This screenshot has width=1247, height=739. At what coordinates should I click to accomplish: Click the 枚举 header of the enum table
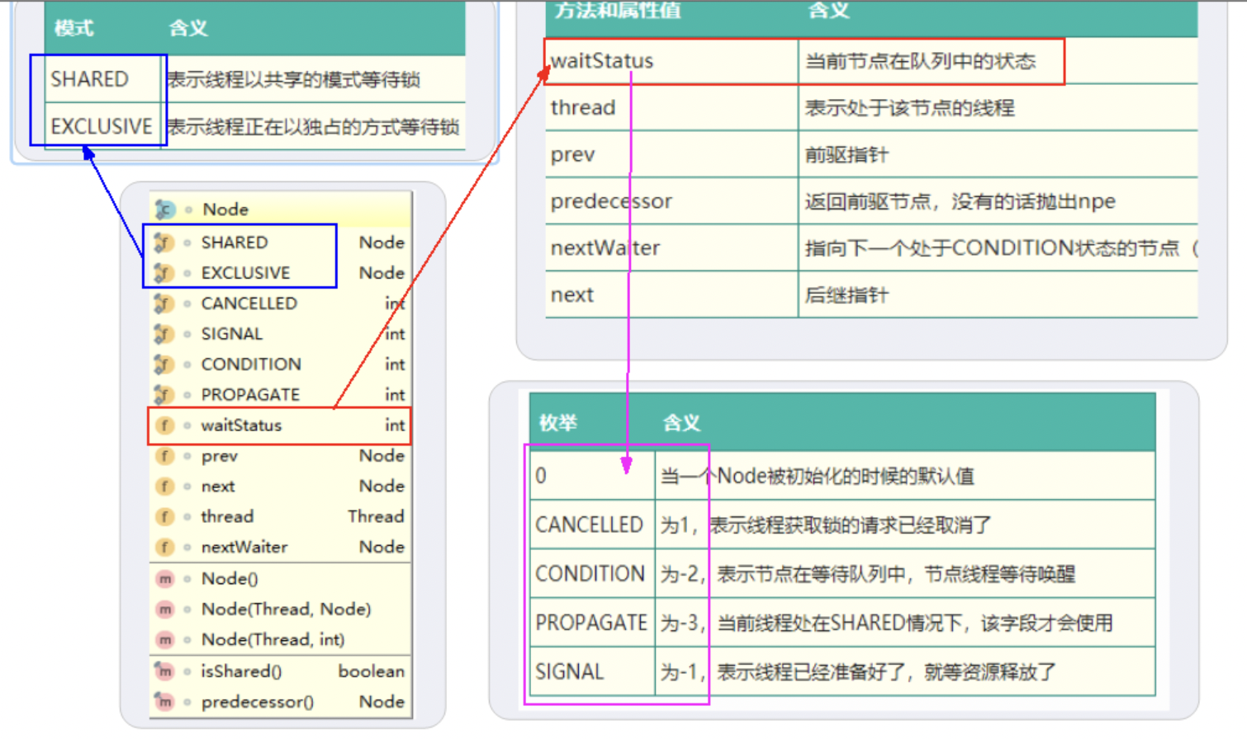(558, 423)
